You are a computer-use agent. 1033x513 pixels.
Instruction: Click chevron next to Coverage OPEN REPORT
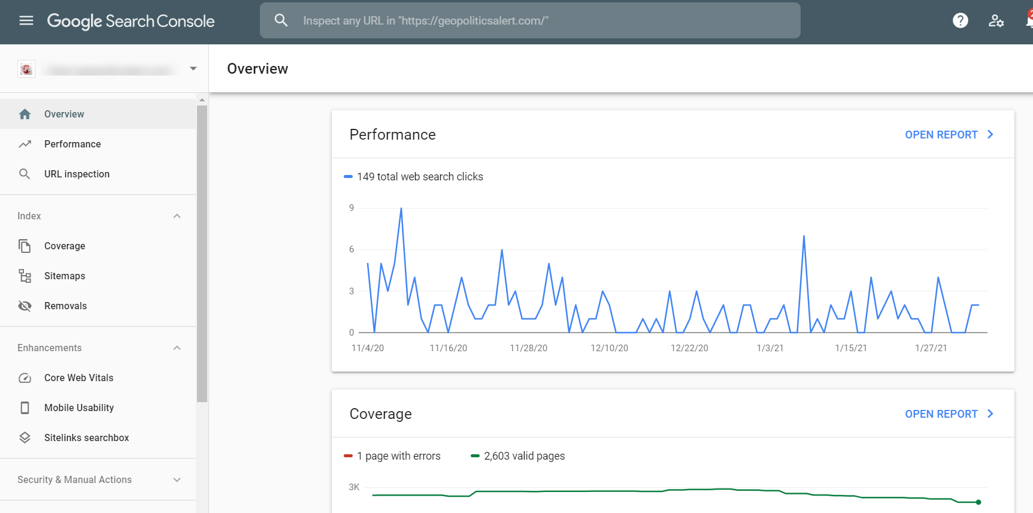[990, 414]
